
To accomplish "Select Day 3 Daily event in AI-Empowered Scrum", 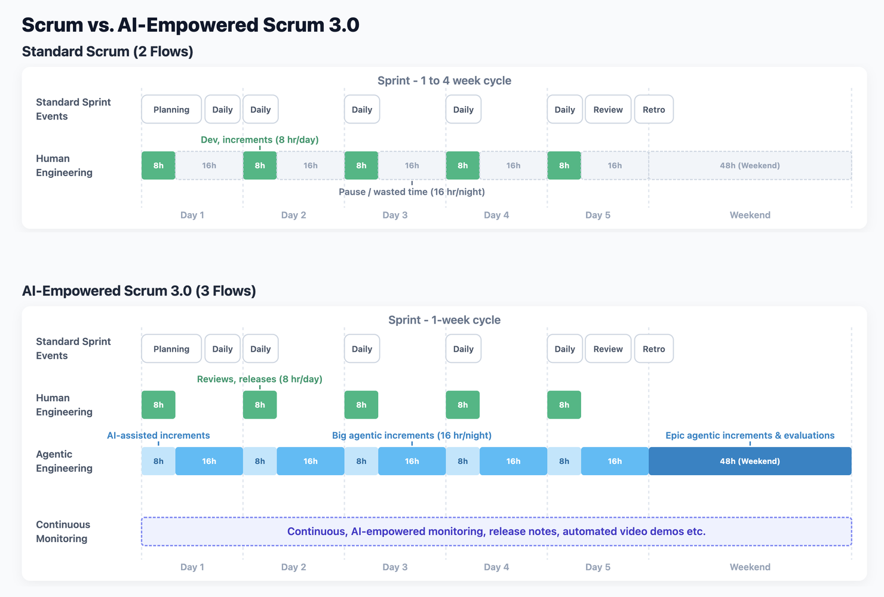I will coord(361,349).
